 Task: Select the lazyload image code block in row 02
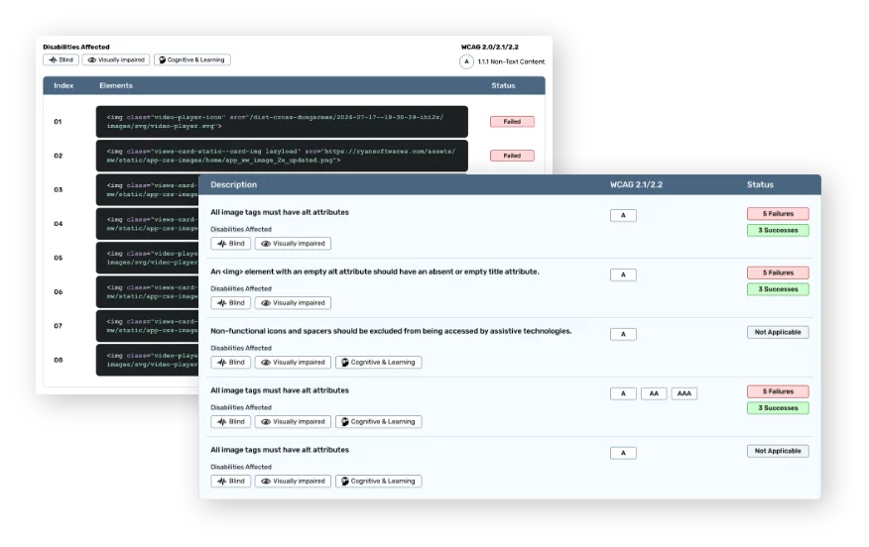[282, 156]
